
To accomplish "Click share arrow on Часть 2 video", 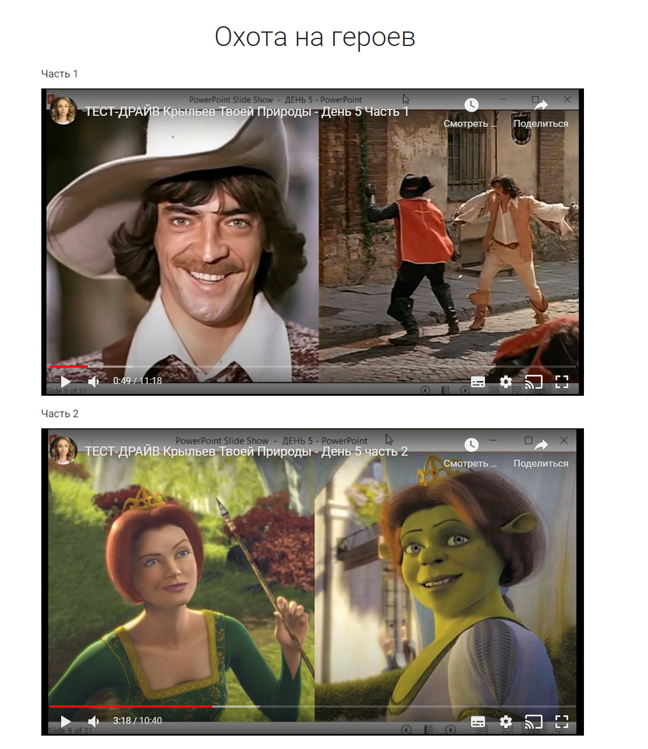I will (x=541, y=445).
